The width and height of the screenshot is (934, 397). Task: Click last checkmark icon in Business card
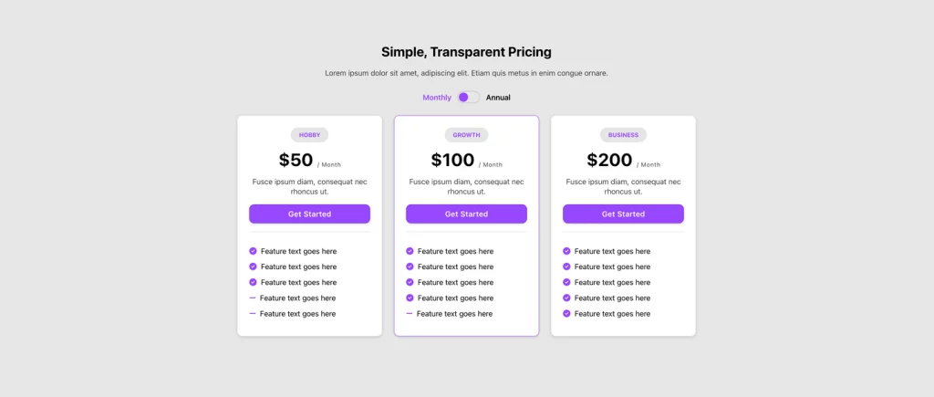(x=566, y=313)
